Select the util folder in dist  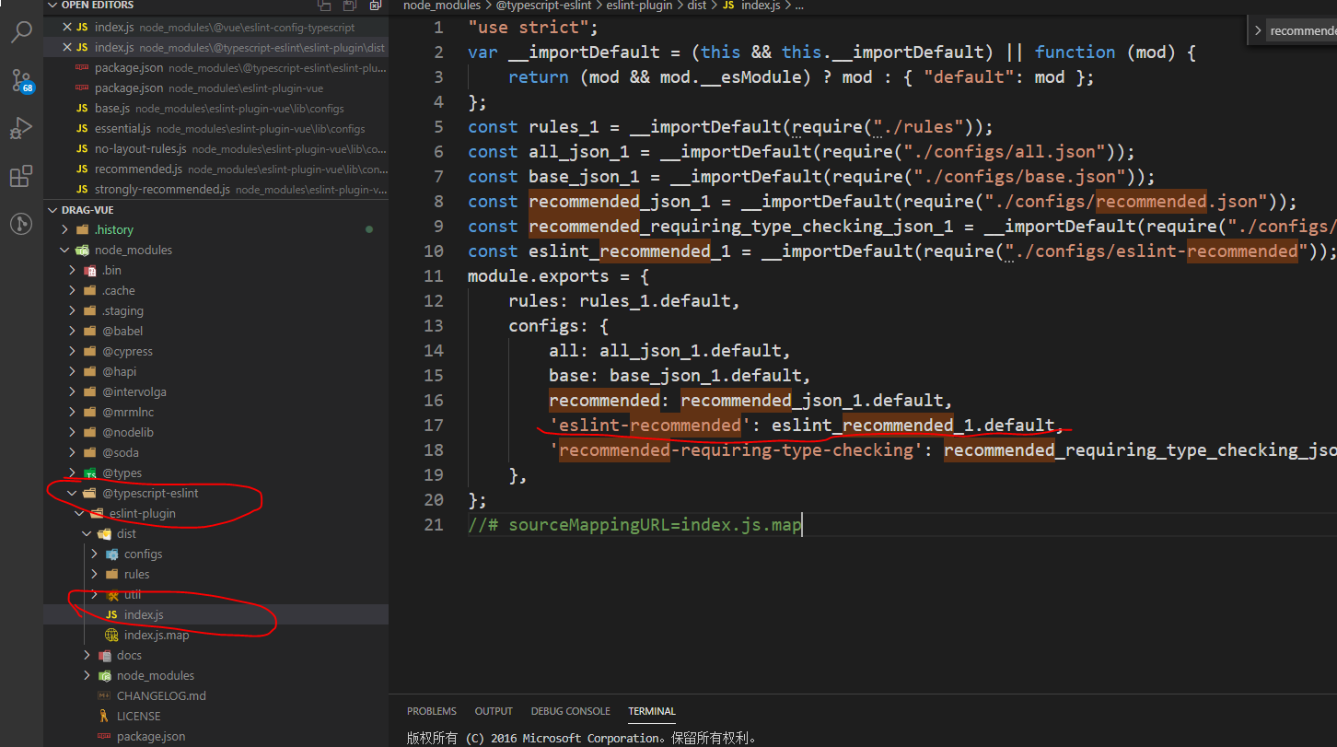pyautogui.click(x=215, y=594)
